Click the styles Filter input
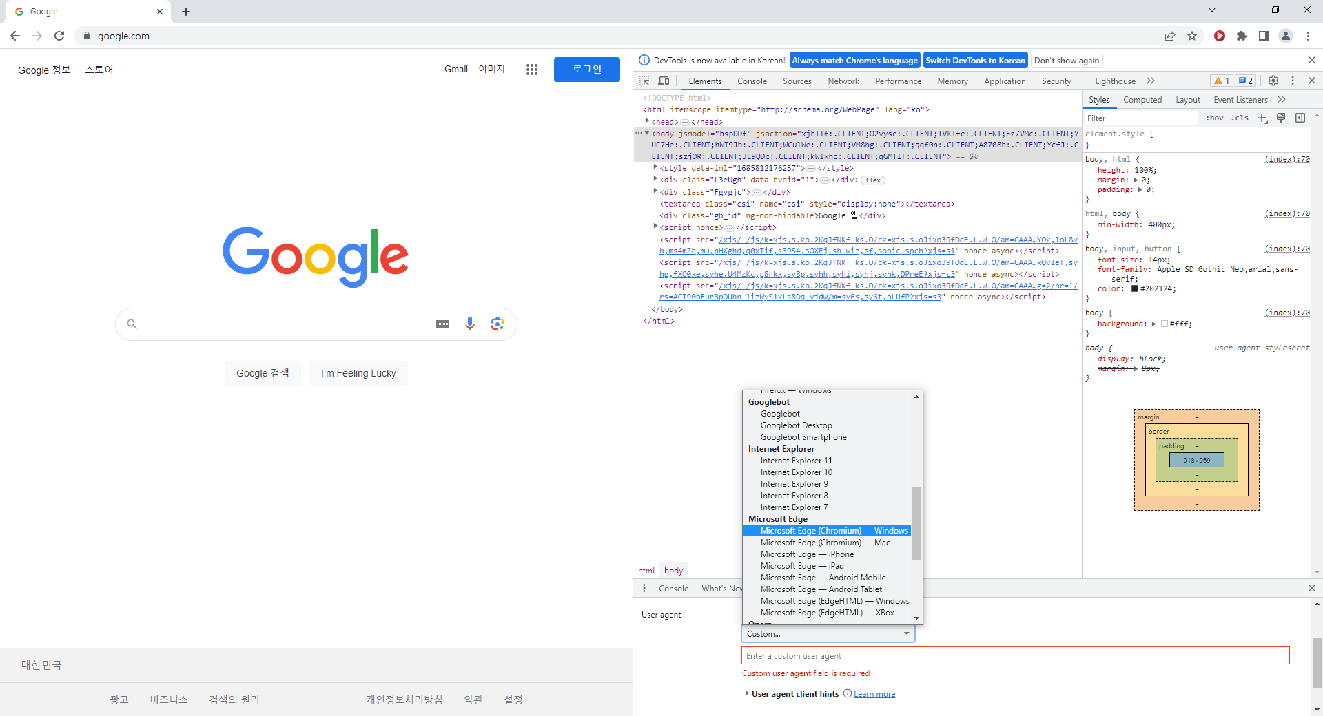 click(x=1140, y=118)
